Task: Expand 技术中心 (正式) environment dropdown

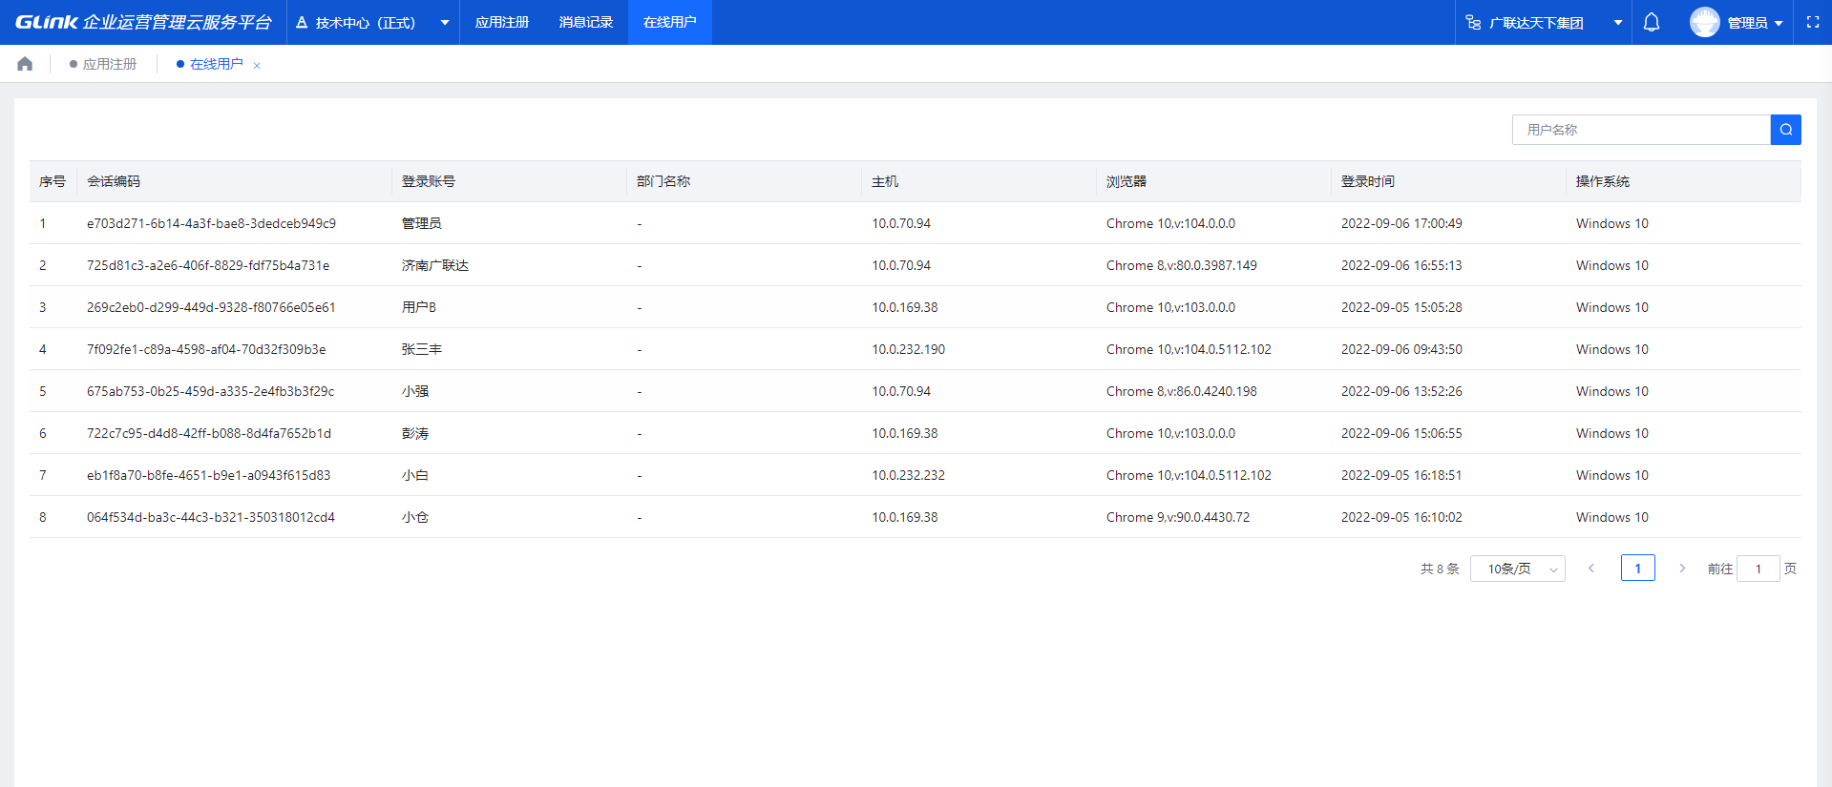Action: tap(444, 22)
